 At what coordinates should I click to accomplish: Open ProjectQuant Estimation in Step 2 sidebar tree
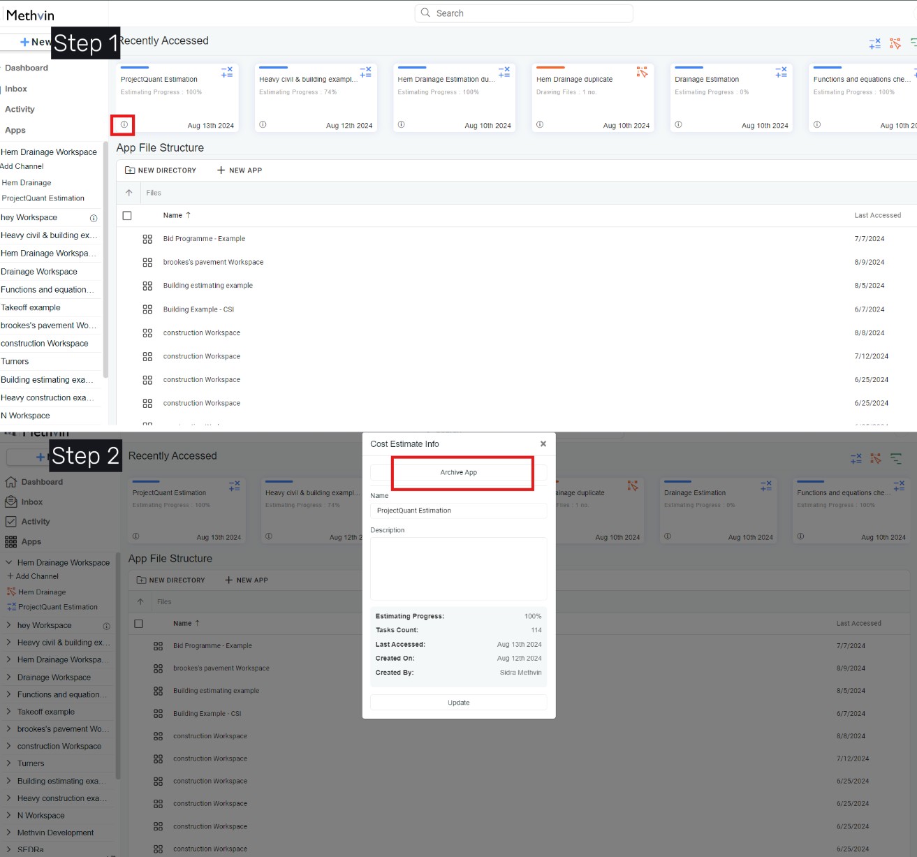(x=57, y=607)
